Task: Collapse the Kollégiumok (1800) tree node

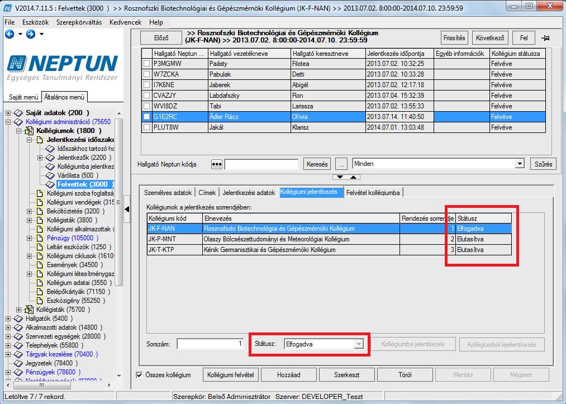Action: pyautogui.click(x=19, y=131)
